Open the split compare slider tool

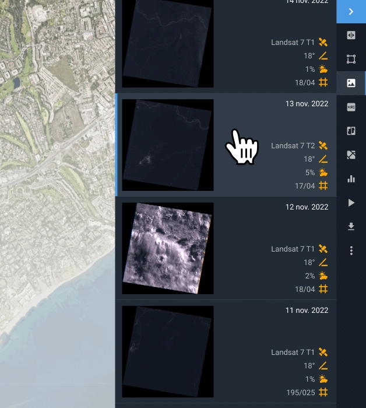point(351,35)
